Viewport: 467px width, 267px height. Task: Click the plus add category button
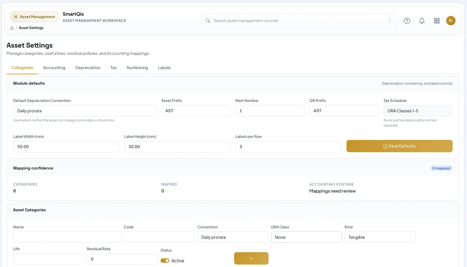(251, 259)
